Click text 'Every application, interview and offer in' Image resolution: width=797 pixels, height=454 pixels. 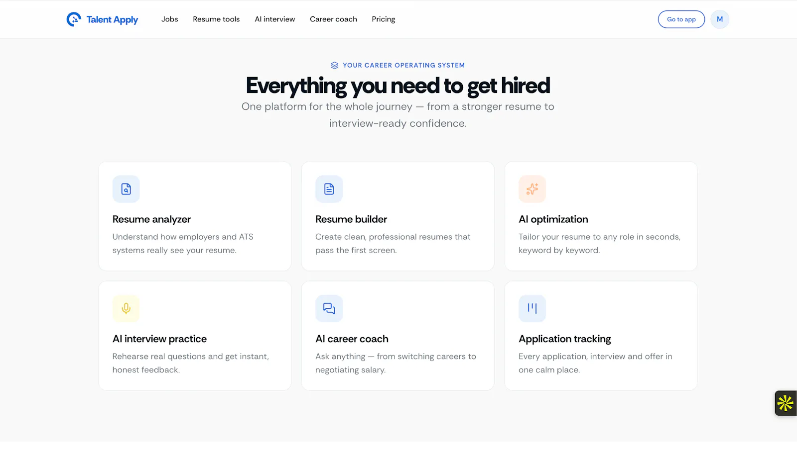pos(595,357)
